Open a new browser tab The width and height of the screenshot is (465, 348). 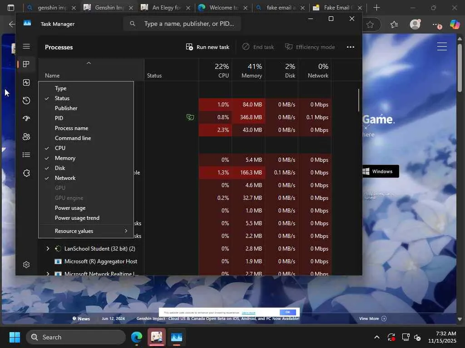click(x=376, y=8)
